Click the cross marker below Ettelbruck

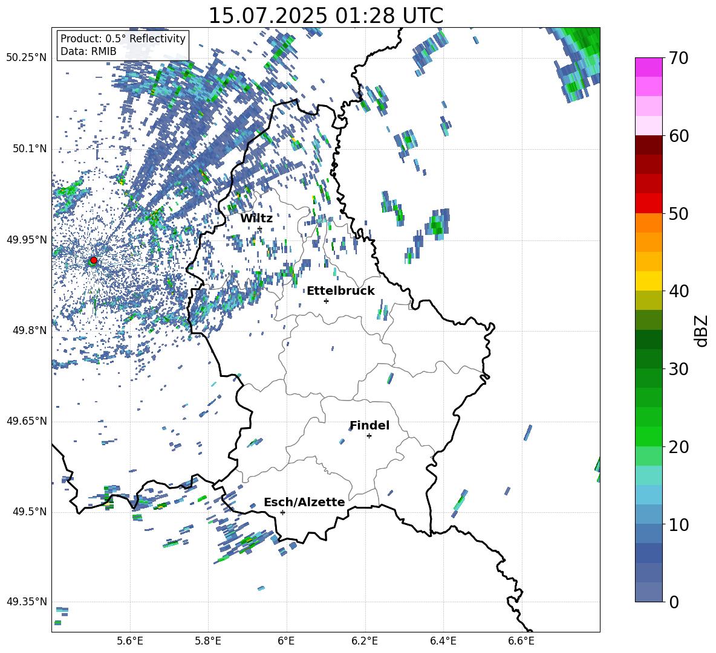pyautogui.click(x=326, y=301)
